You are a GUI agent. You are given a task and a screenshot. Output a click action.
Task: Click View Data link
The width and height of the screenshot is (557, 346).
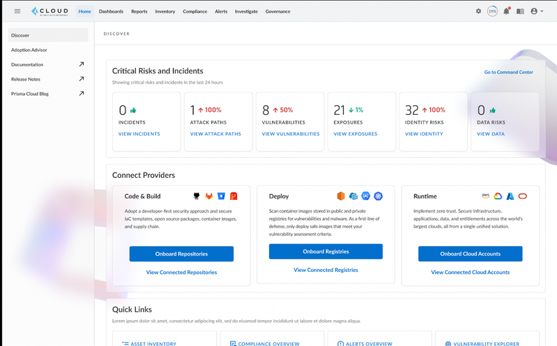[491, 133]
